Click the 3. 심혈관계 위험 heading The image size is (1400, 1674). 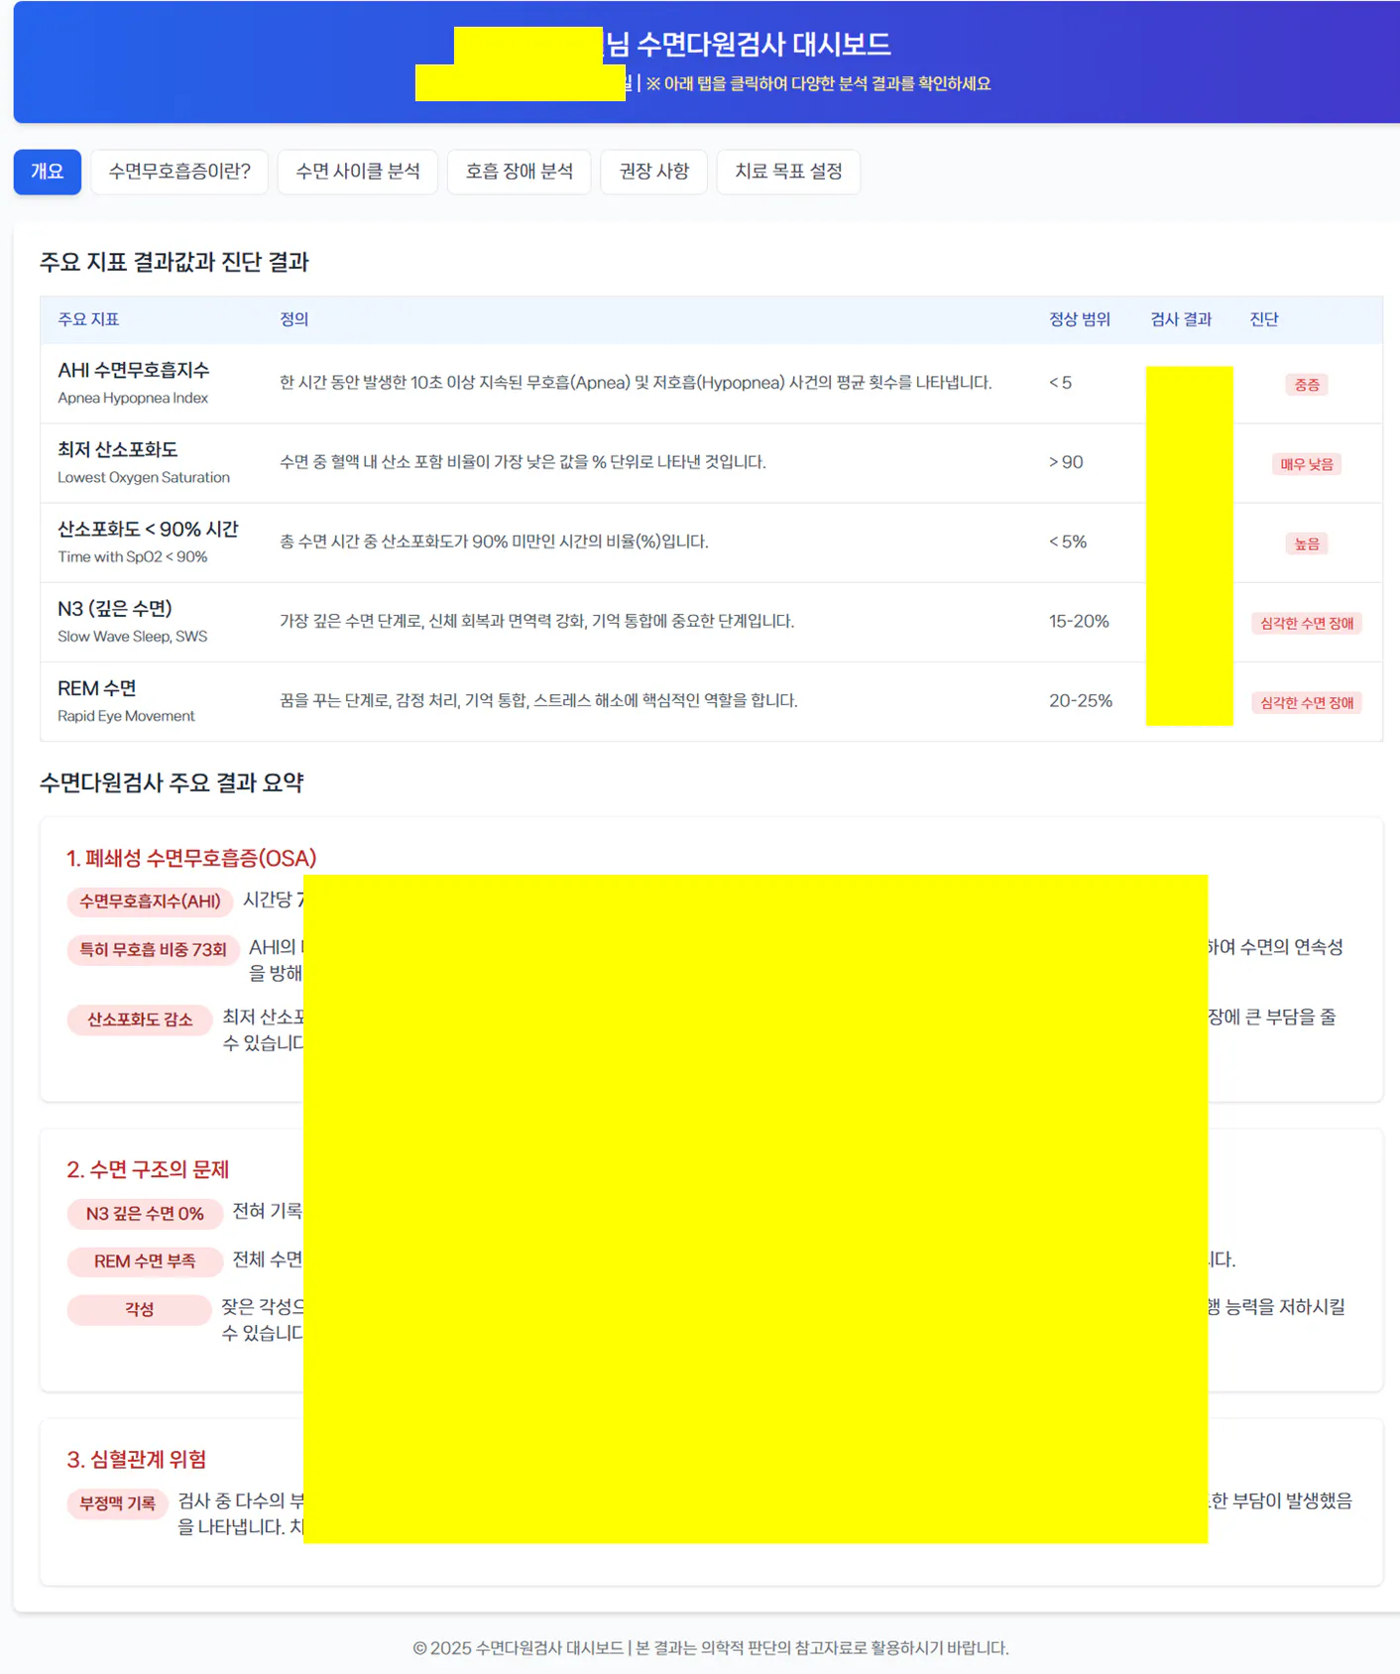click(137, 1459)
